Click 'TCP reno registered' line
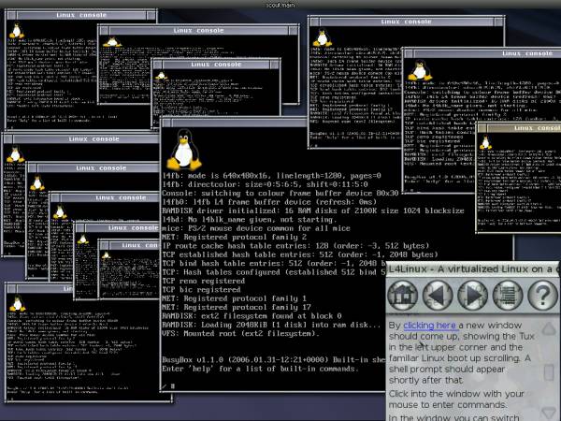561x421 pixels. coord(204,281)
